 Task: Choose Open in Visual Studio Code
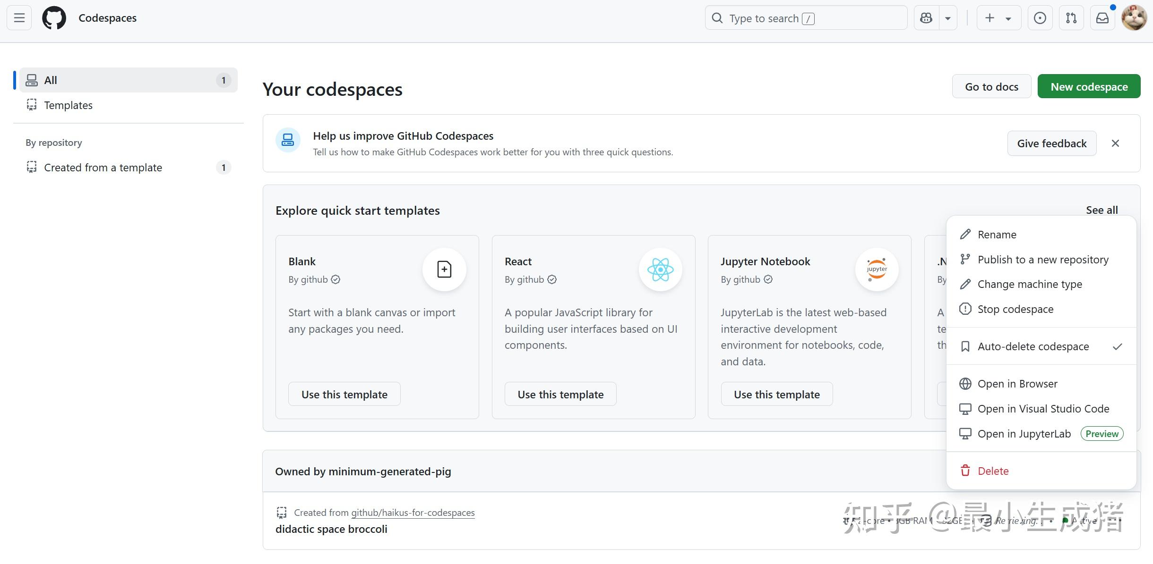click(x=1043, y=408)
